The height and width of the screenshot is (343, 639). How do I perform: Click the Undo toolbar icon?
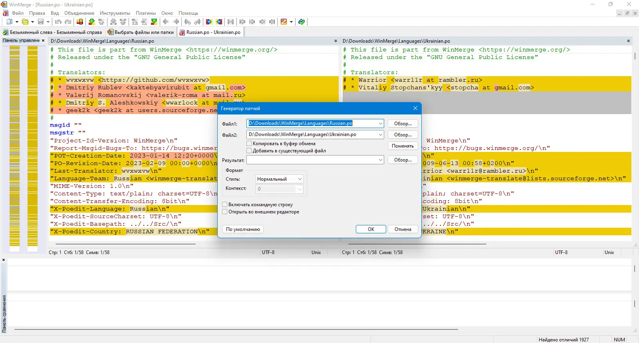58,22
